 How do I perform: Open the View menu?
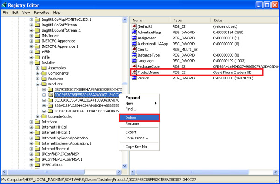[26, 13]
